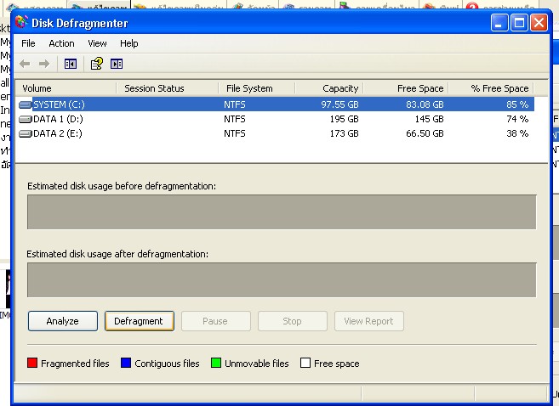Screen dimensions: 559x406
Task: Click the Analyze button
Action: click(63, 321)
